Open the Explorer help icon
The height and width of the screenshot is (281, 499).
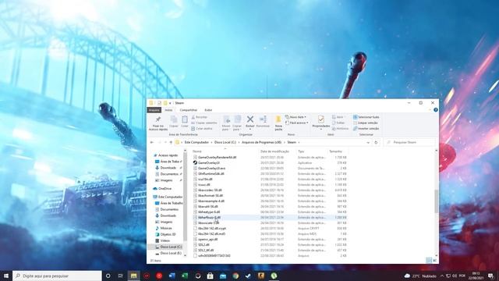click(436, 110)
